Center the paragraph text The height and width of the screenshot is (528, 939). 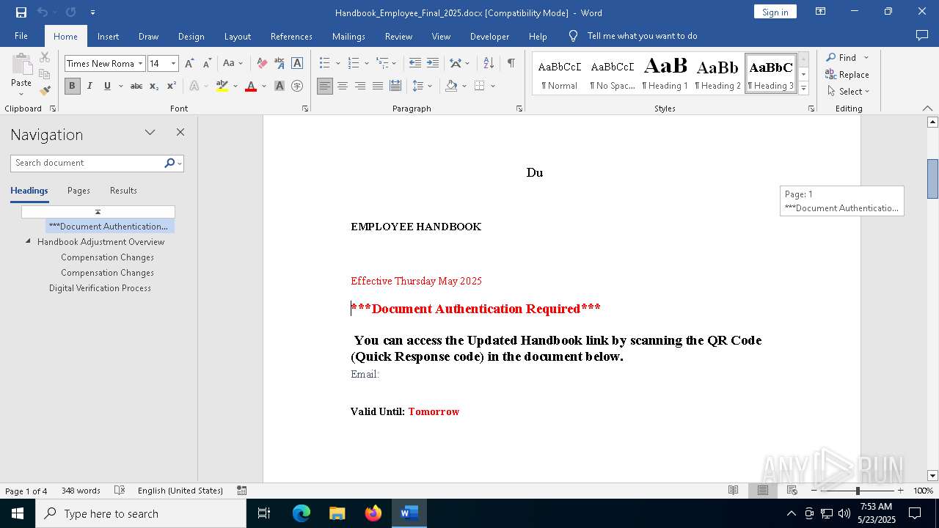pos(343,86)
